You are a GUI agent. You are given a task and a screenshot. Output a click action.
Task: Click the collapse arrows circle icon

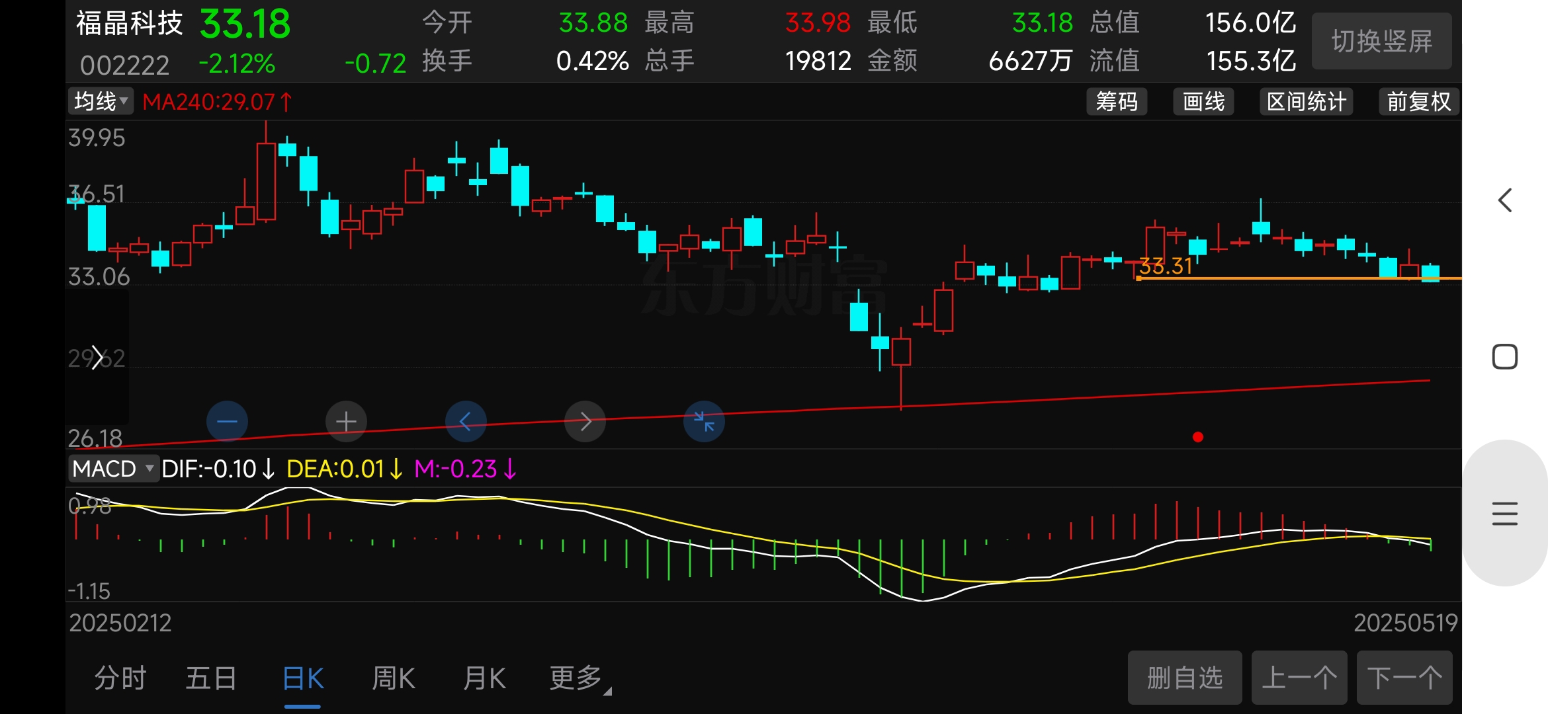click(704, 421)
